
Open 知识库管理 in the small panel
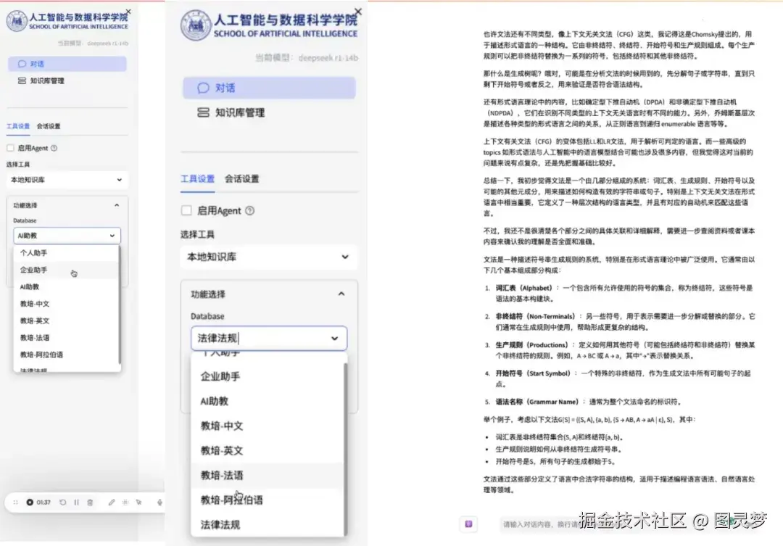pyautogui.click(x=67, y=80)
